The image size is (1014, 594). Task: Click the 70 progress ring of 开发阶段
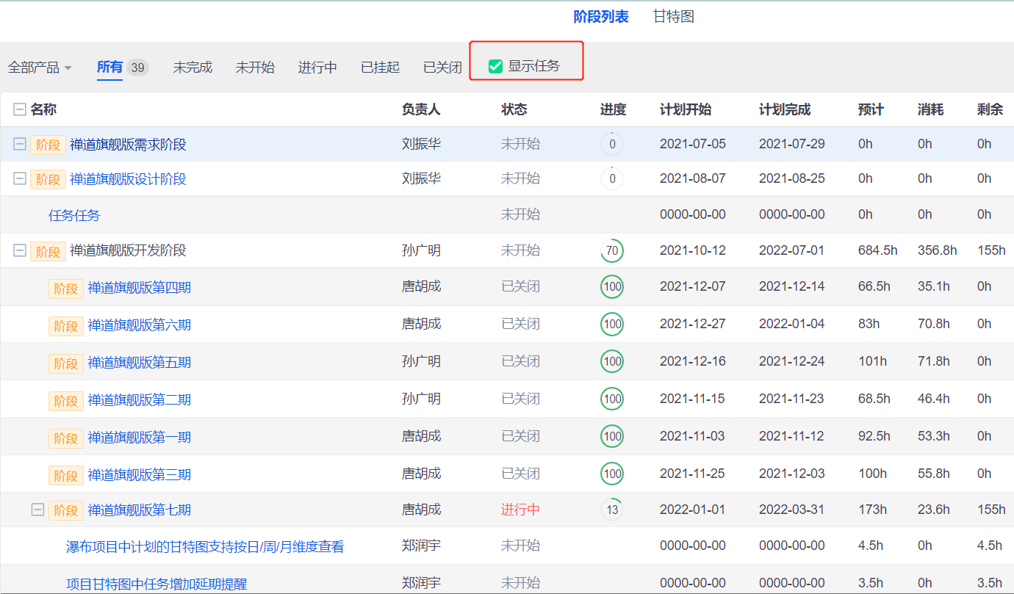[x=612, y=251]
